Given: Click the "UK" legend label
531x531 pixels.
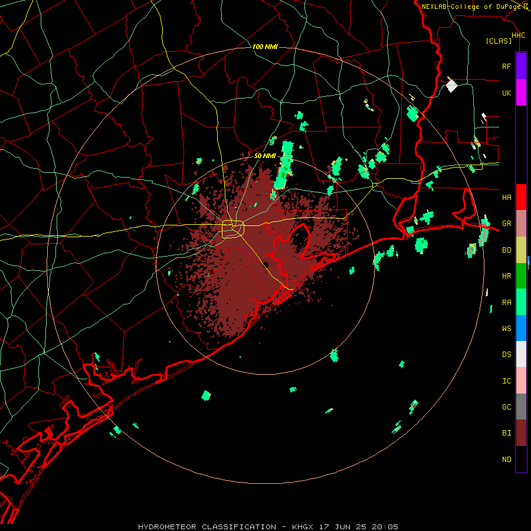Looking at the screenshot, I should (x=506, y=93).
